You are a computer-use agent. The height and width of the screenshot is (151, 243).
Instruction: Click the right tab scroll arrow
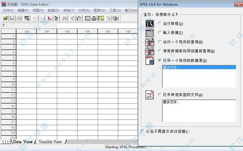click(x=7, y=142)
